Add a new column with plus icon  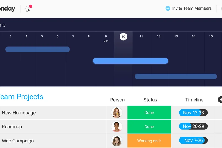[220, 100]
